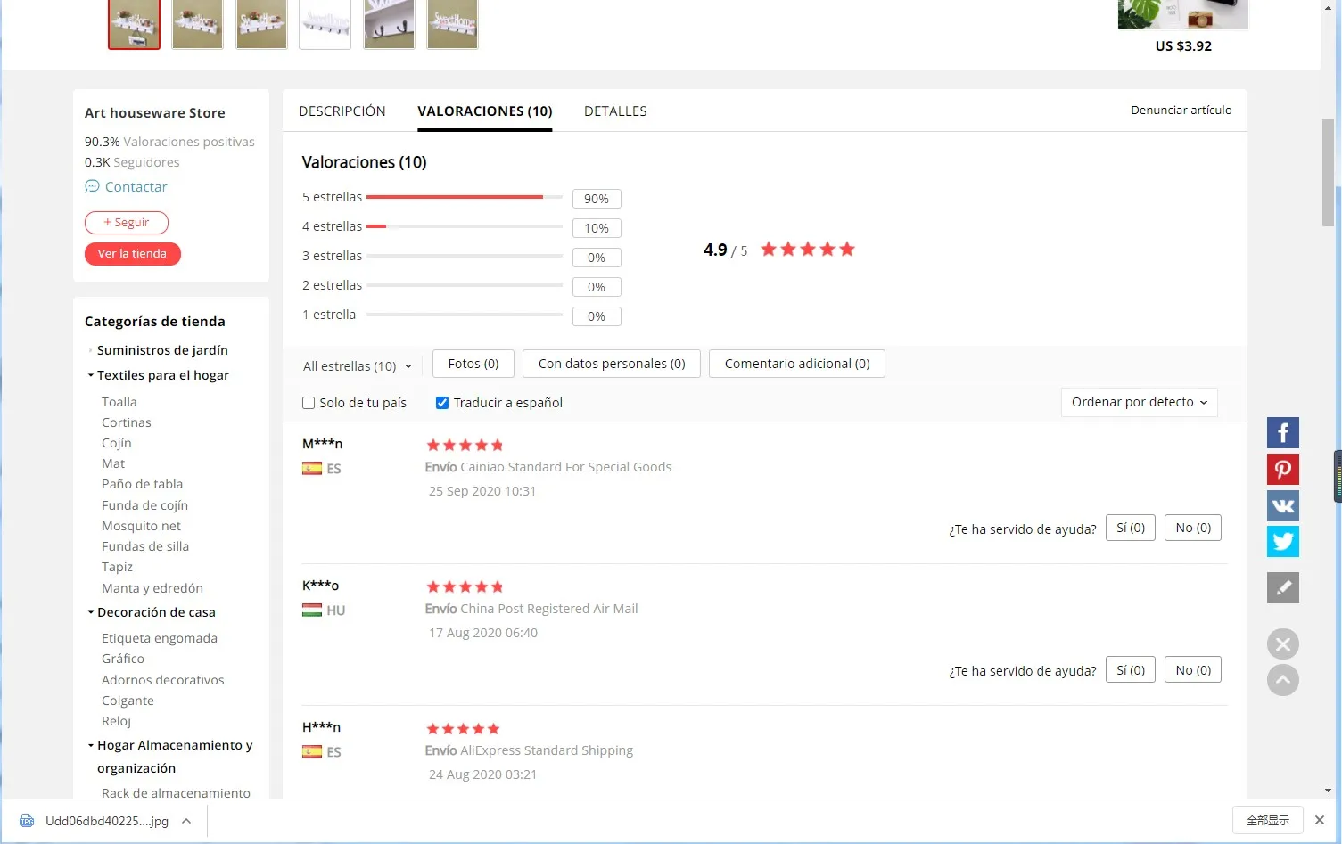Show all downloads with 全部显示 button
Viewport: 1342px width, 844px height.
pyautogui.click(x=1268, y=820)
